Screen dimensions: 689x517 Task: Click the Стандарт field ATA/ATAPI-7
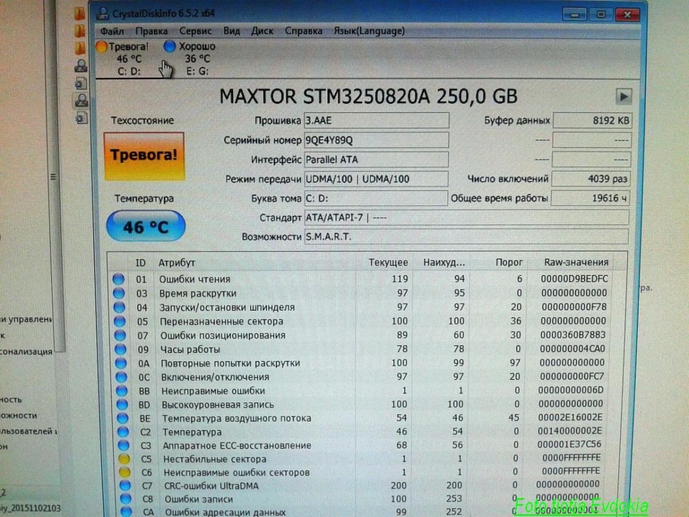coord(466,218)
